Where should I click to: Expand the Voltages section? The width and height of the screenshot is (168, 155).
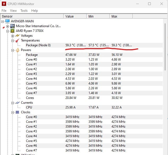click(x=13, y=36)
